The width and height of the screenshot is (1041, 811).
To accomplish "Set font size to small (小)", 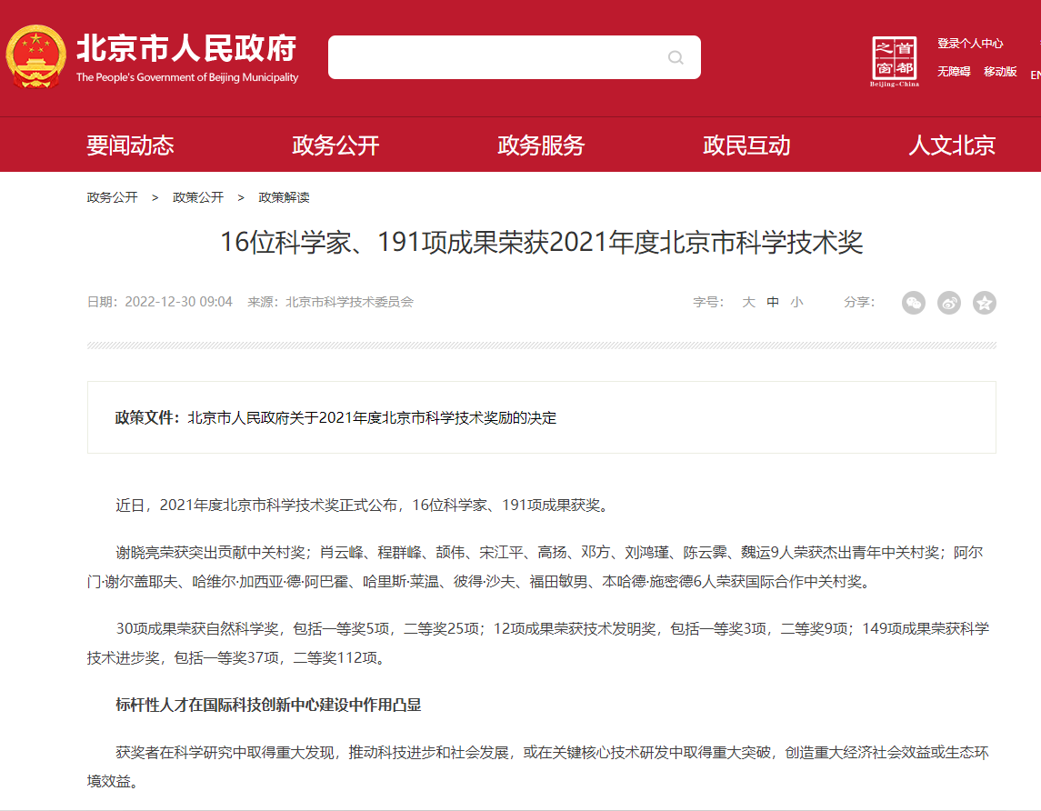I will pos(796,303).
